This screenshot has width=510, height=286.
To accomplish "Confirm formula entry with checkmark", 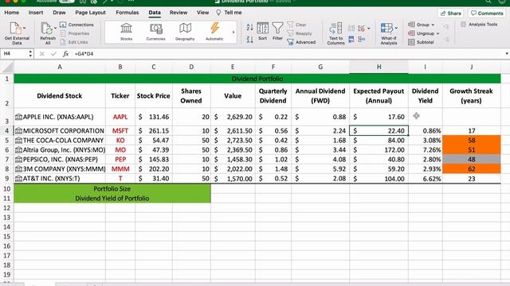I will tap(53, 54).
